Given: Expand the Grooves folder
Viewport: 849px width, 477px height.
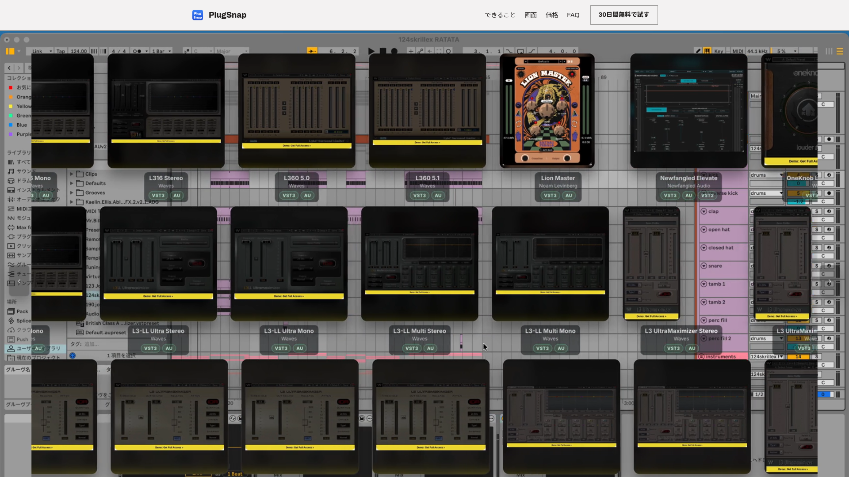Looking at the screenshot, I should pos(72,193).
